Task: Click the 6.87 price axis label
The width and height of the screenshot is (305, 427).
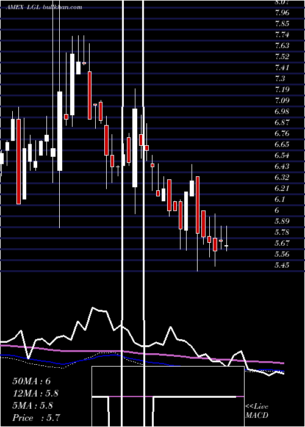Action: pyautogui.click(x=282, y=122)
